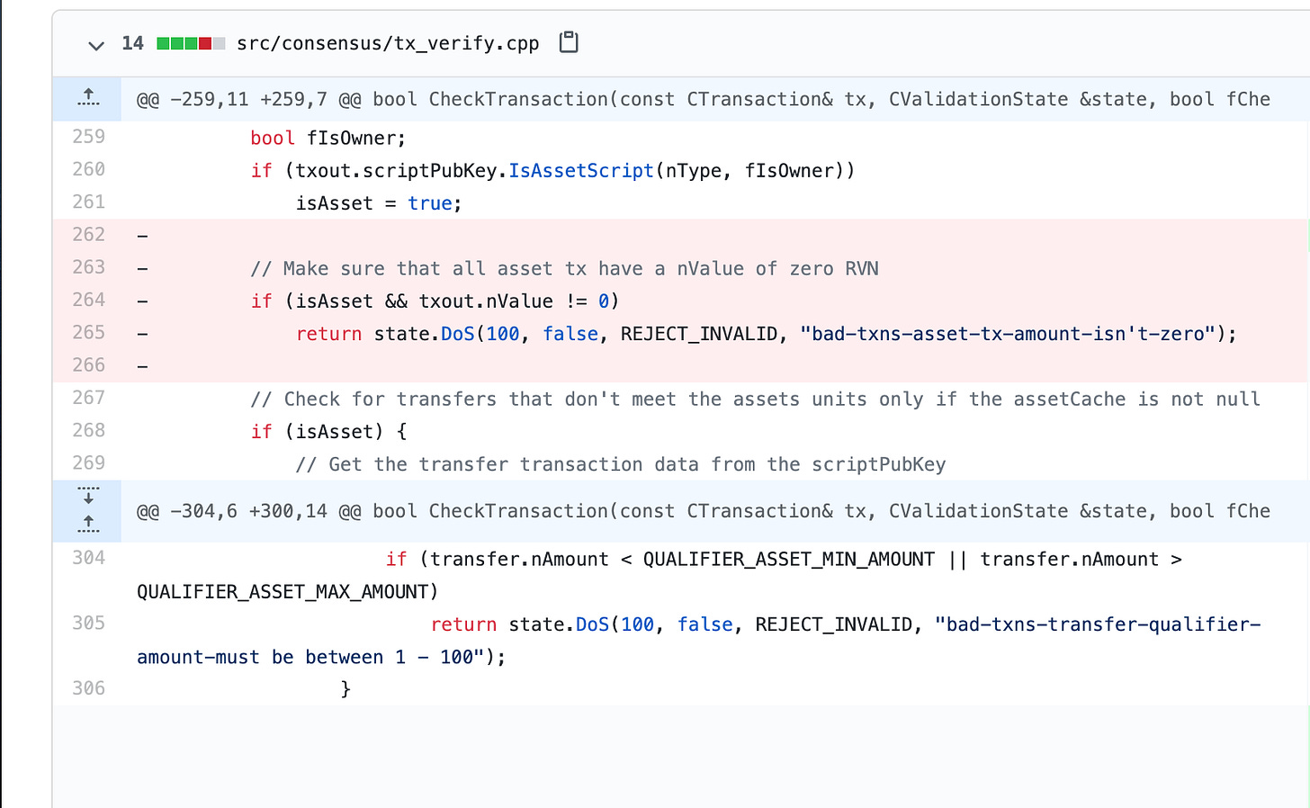1310x808 pixels.
Task: Click line number 264 in the removed block
Action: tap(88, 300)
